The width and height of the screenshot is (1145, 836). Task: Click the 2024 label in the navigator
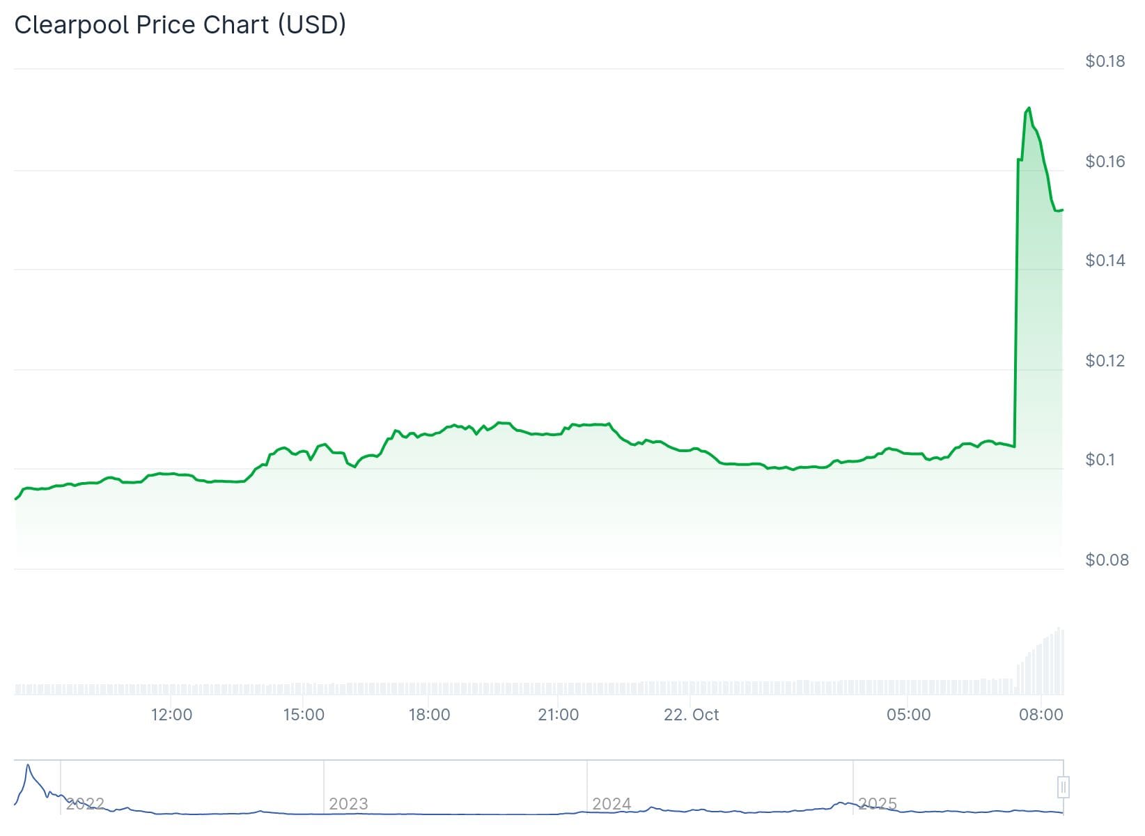pyautogui.click(x=612, y=804)
